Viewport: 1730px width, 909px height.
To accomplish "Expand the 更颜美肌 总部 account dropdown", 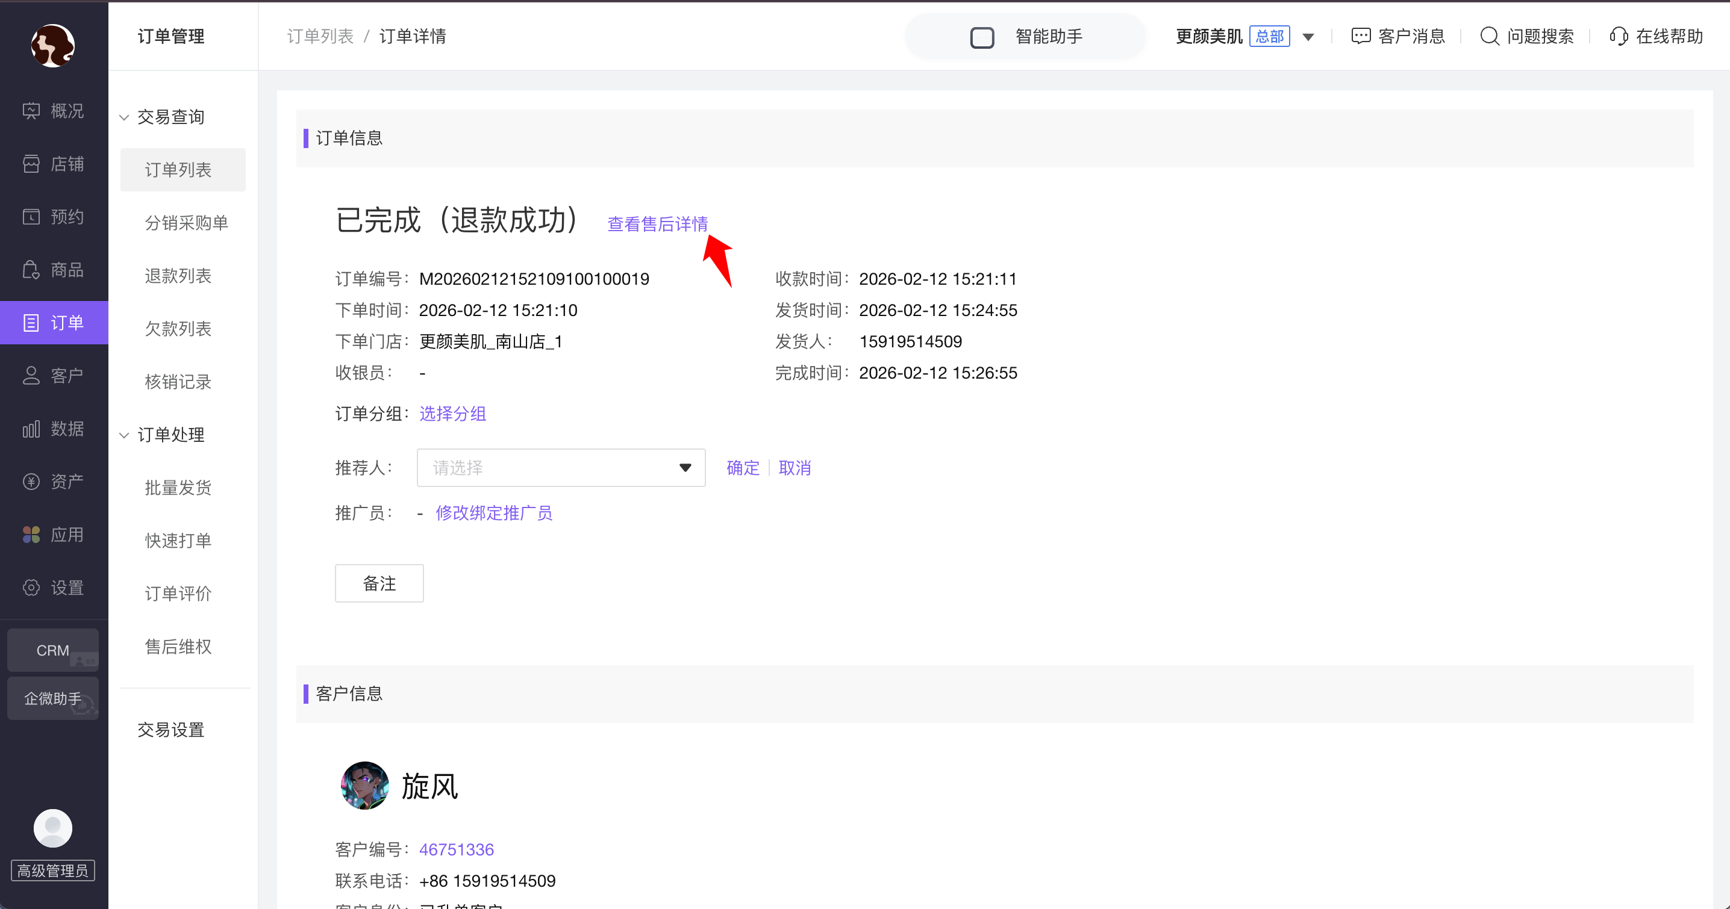I will tap(1308, 37).
